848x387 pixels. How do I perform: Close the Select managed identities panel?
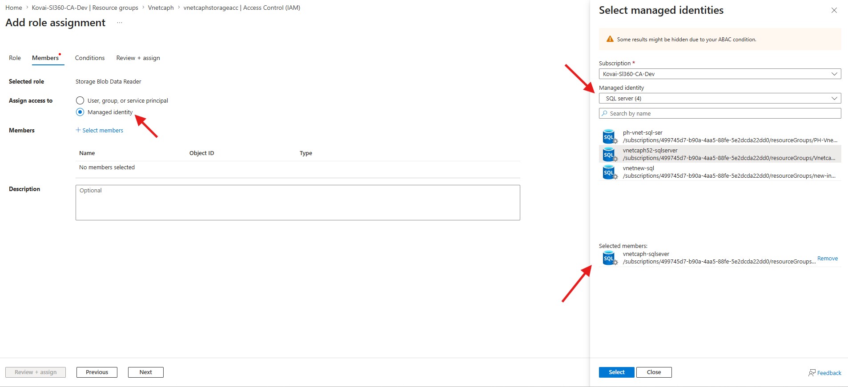tap(834, 10)
